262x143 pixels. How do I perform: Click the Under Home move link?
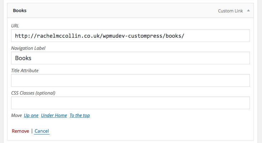point(54,116)
